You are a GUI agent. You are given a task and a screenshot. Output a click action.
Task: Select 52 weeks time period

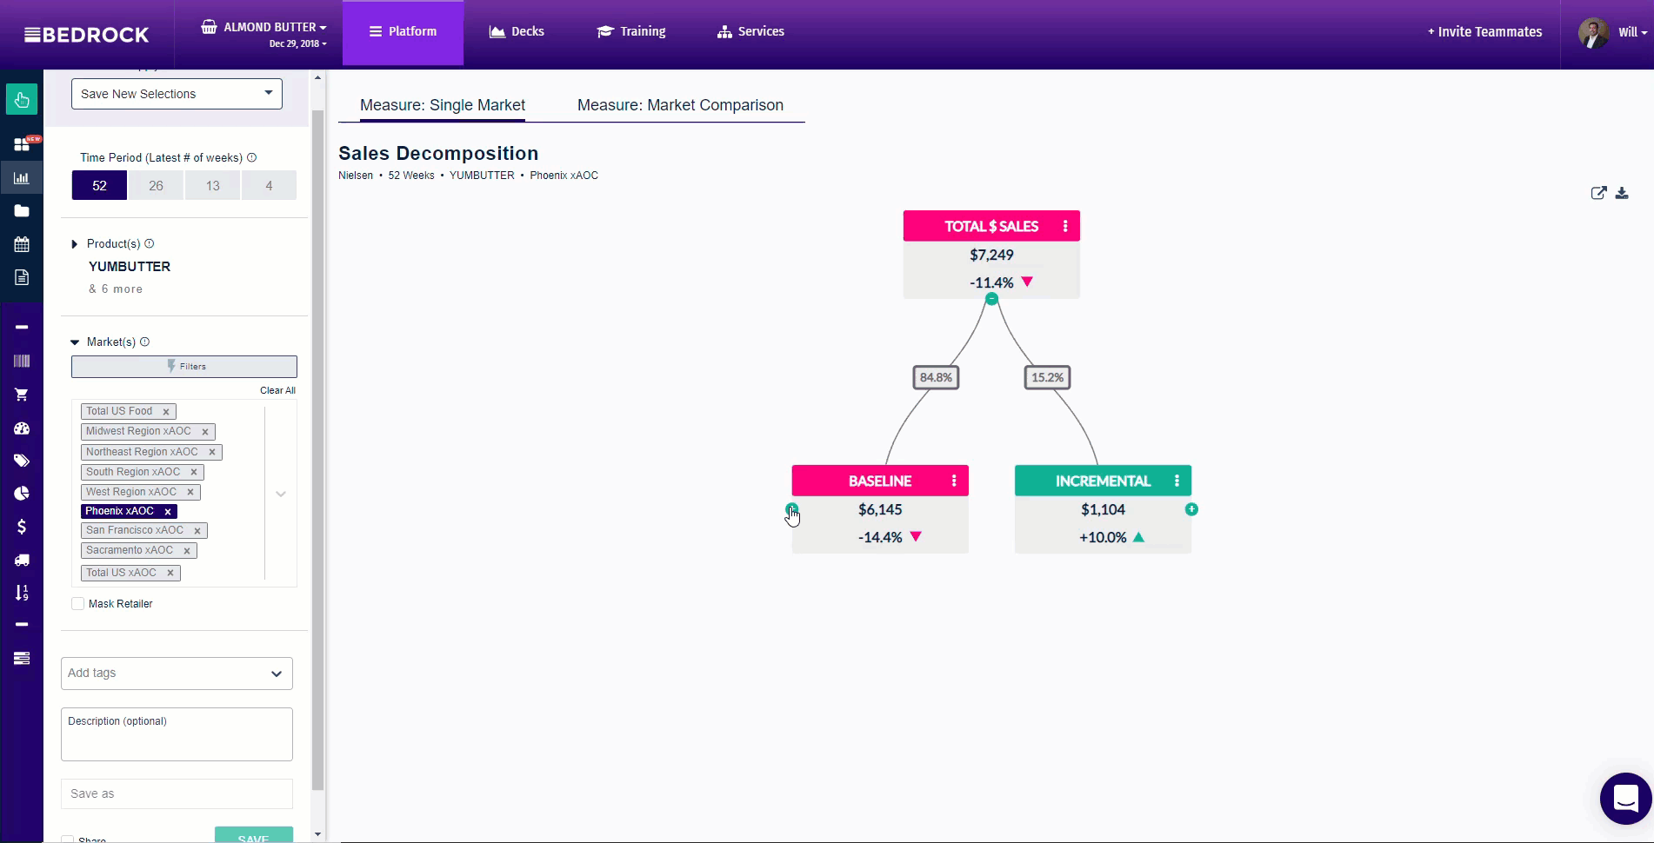[99, 185]
